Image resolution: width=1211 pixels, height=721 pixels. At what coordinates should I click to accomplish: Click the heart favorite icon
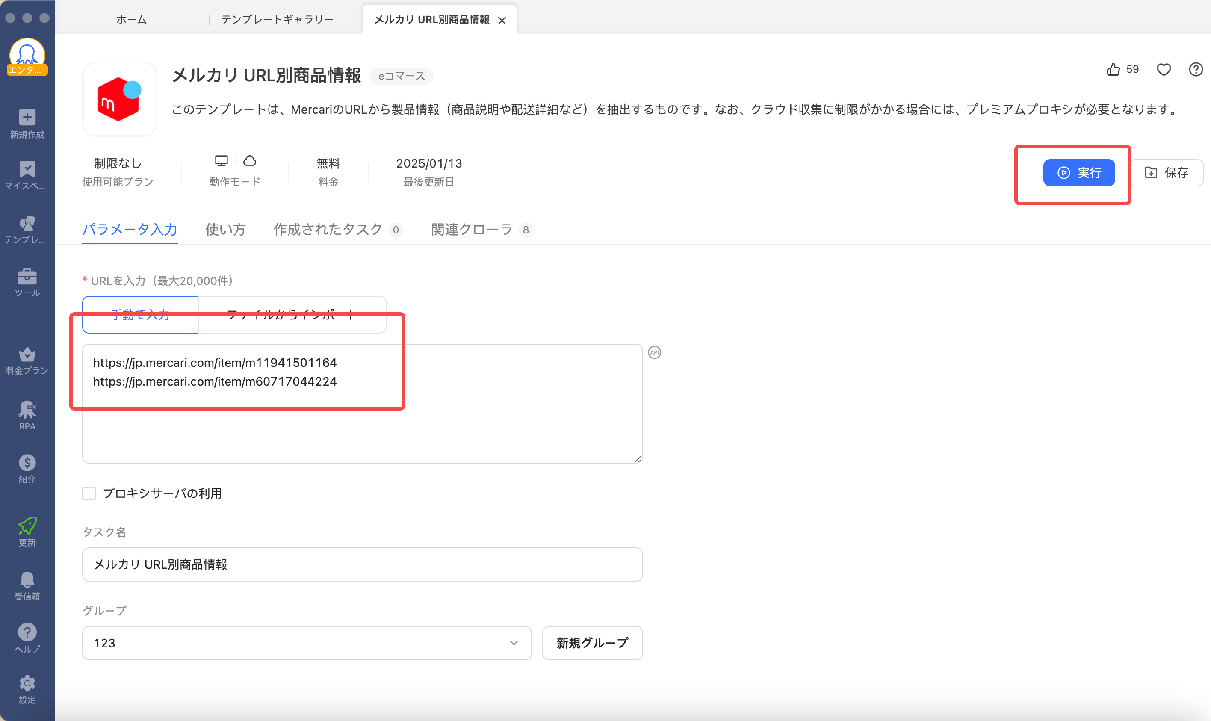tap(1164, 69)
